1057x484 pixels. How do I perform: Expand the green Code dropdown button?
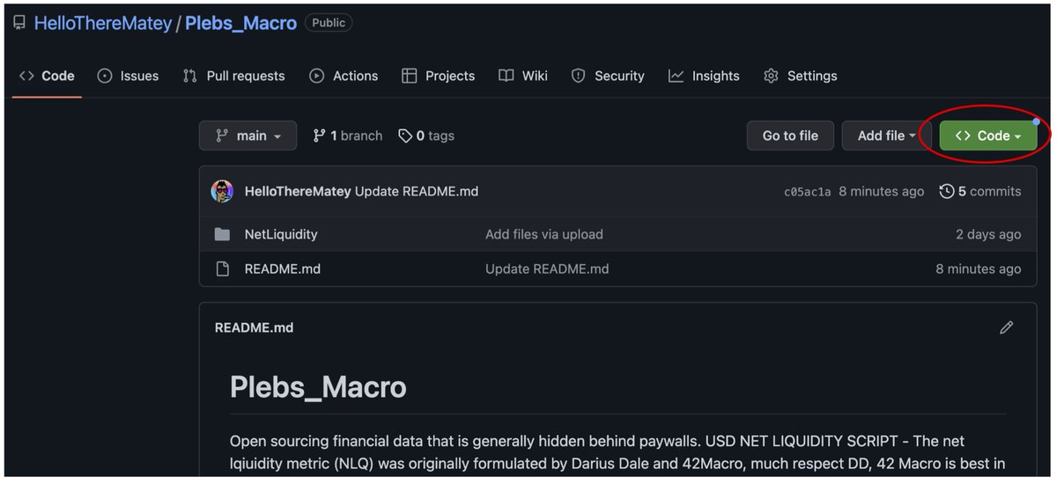pyautogui.click(x=988, y=136)
